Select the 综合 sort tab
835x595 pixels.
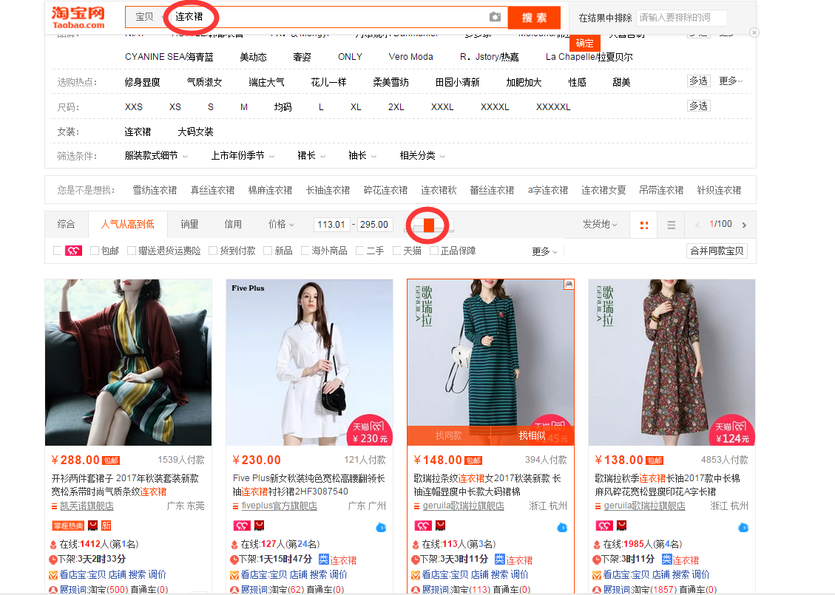66,224
